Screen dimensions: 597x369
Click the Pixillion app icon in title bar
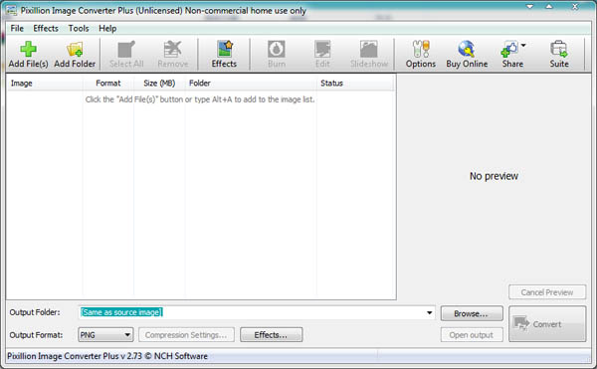tap(11, 10)
